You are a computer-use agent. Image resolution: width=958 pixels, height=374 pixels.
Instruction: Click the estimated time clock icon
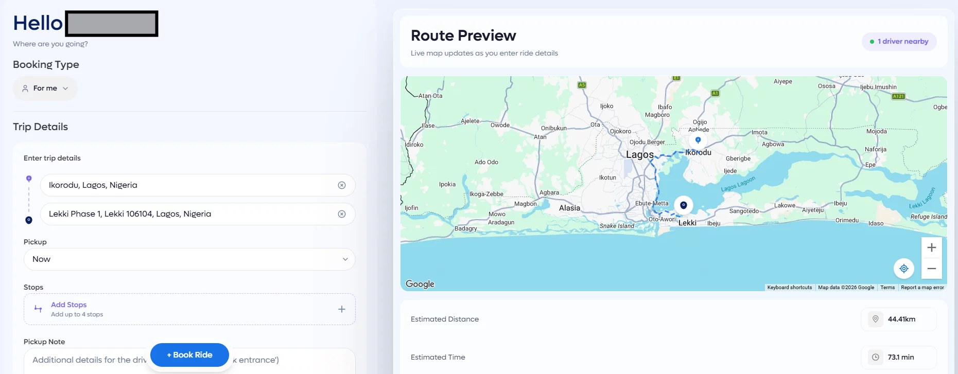[875, 357]
